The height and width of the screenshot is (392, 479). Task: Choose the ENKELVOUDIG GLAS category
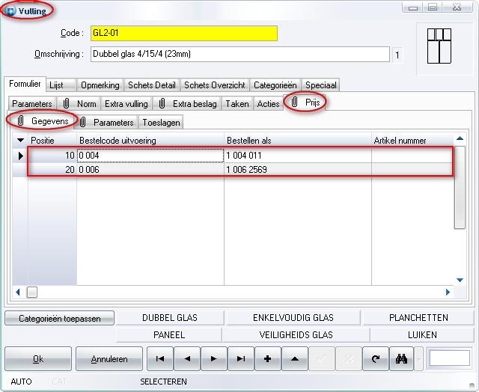pos(293,318)
